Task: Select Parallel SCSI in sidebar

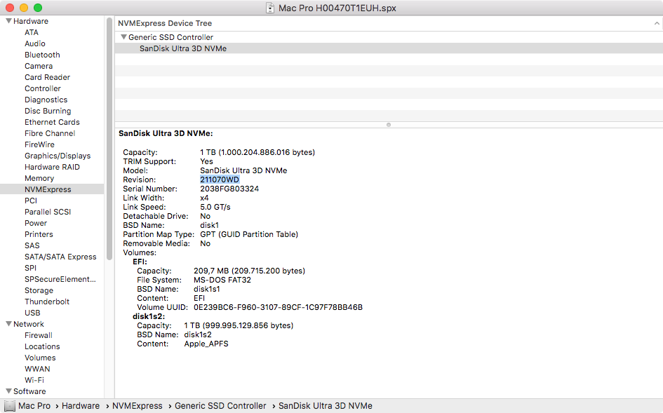Action: (48, 212)
